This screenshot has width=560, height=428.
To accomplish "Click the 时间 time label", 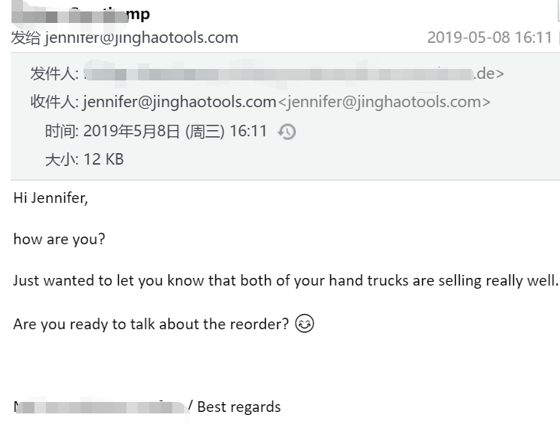I will coord(61,131).
